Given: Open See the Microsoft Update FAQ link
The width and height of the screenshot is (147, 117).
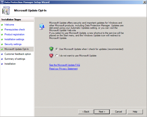Looking at the screenshot, I should (x=65, y=65).
